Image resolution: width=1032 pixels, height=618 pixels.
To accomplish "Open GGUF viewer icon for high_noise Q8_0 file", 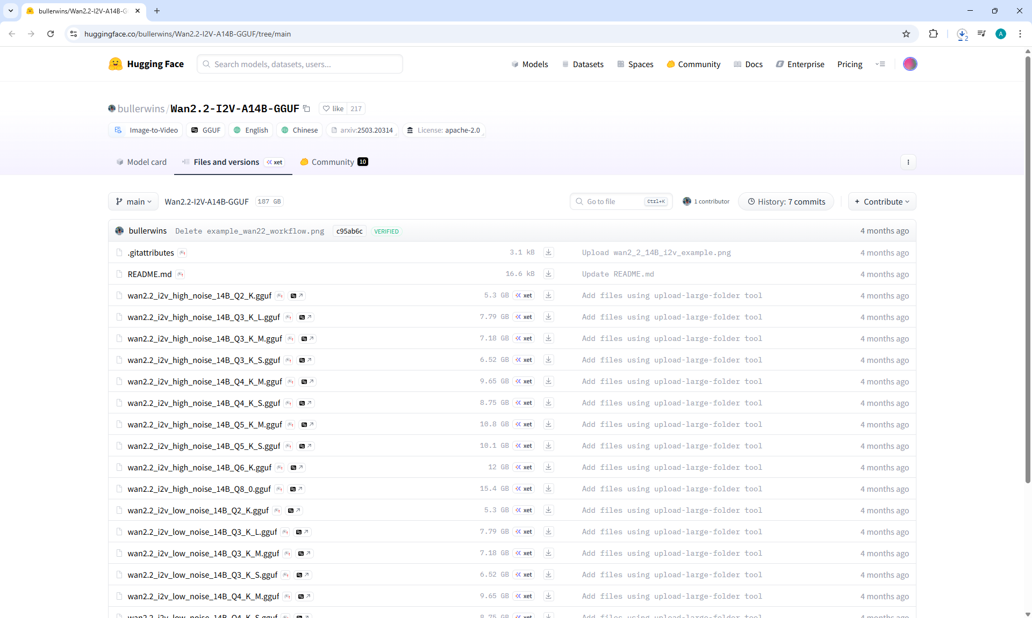I will [296, 489].
